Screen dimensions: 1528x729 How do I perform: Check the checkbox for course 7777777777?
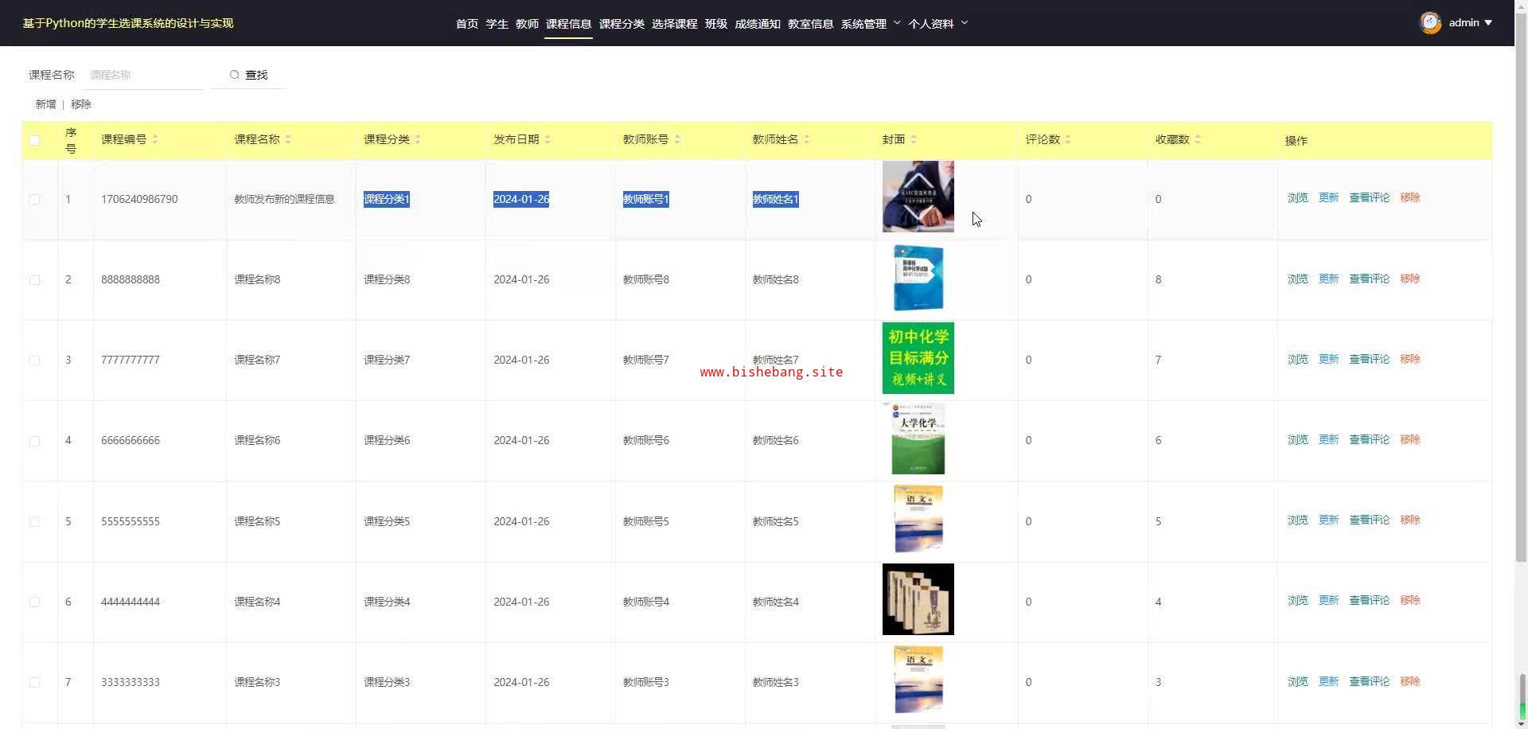(x=34, y=360)
